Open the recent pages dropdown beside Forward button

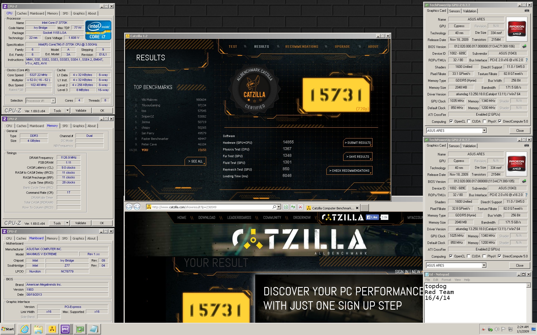(x=143, y=207)
